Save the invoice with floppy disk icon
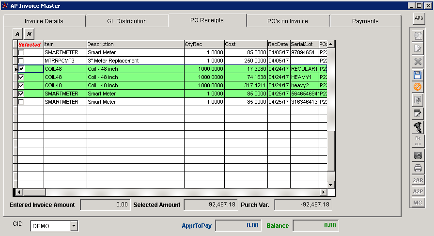Viewport: 434px width, 236px height. [418, 75]
